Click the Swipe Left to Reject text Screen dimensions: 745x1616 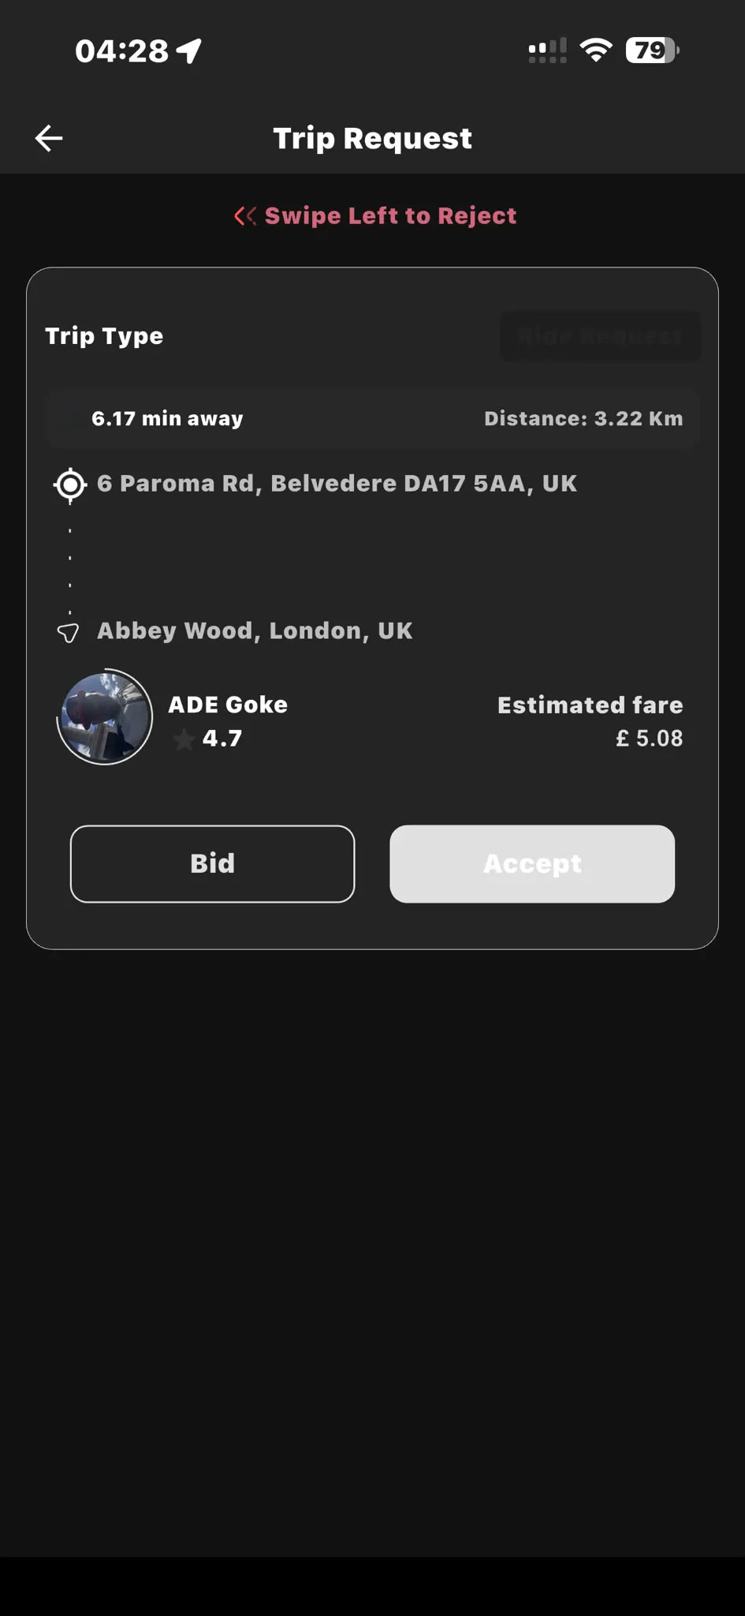point(390,215)
